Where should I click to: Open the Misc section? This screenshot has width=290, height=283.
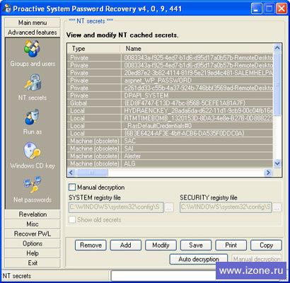click(x=33, y=224)
